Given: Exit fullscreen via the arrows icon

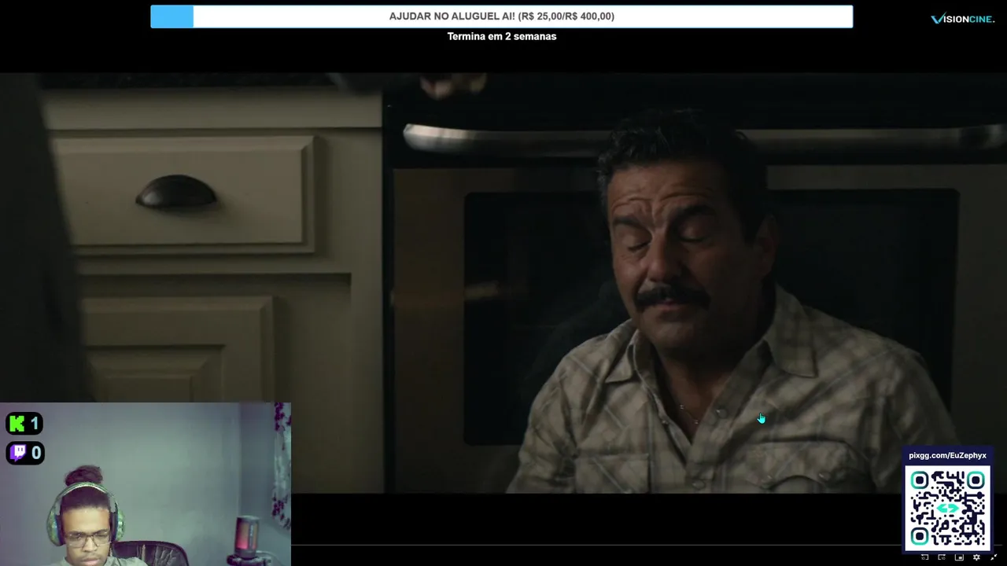Looking at the screenshot, I should coord(994,557).
